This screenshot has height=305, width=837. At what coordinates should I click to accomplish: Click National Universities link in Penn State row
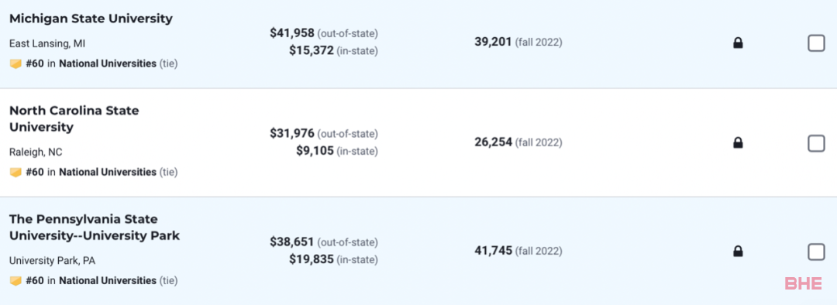108,280
